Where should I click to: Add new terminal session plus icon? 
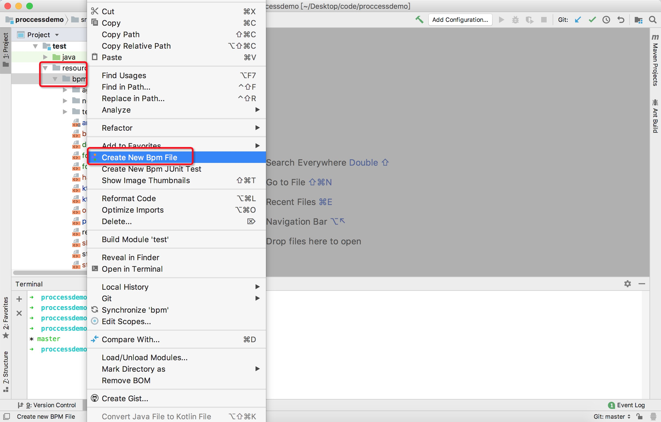pos(19,299)
